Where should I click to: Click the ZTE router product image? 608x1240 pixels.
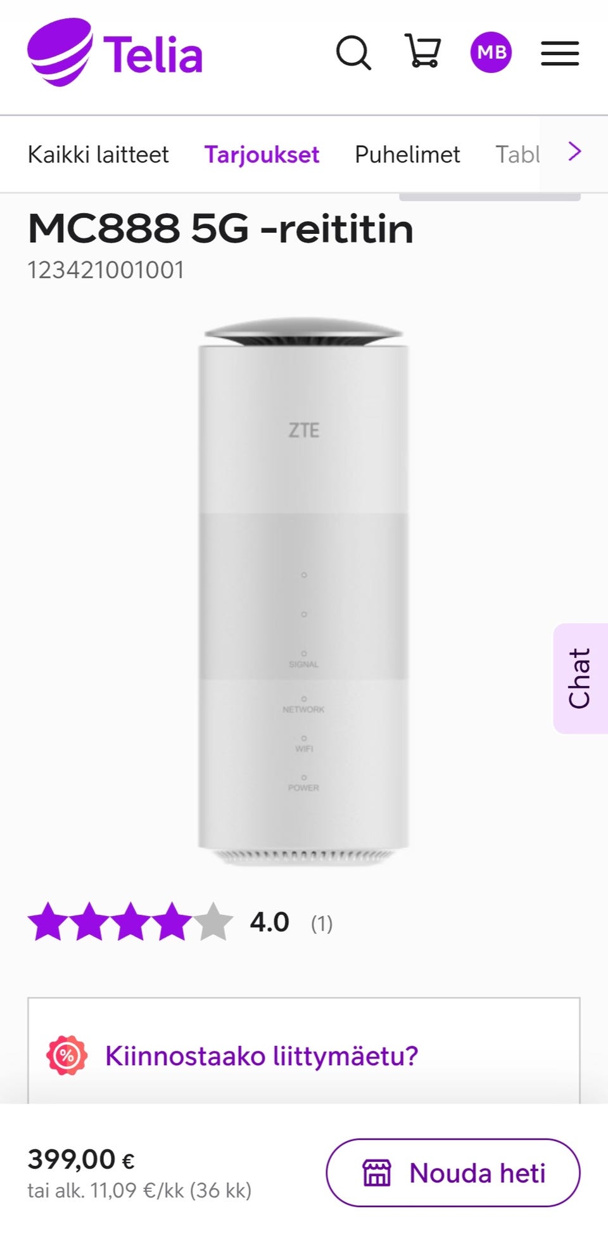[x=303, y=591]
